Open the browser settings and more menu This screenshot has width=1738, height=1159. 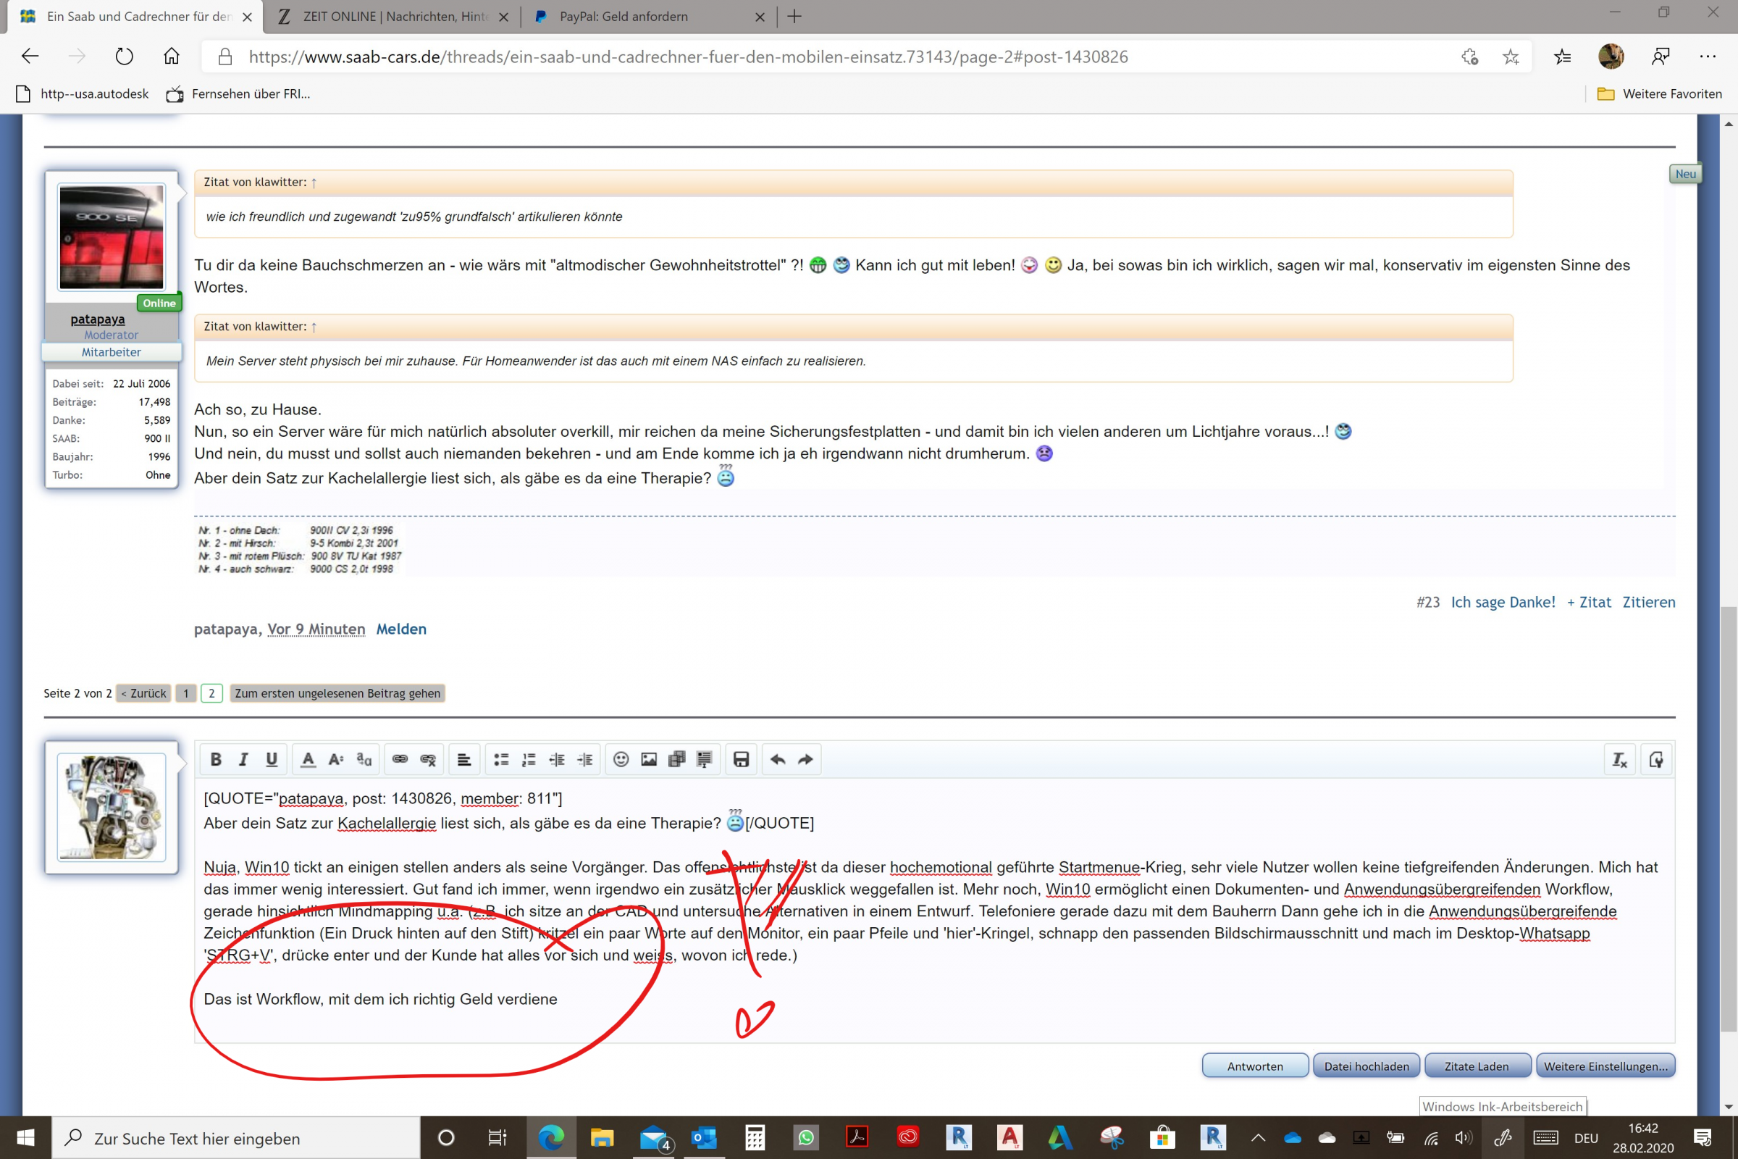pyautogui.click(x=1707, y=57)
